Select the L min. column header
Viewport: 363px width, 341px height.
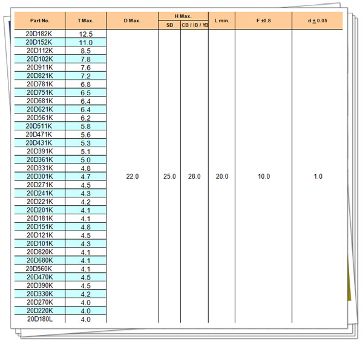click(221, 21)
